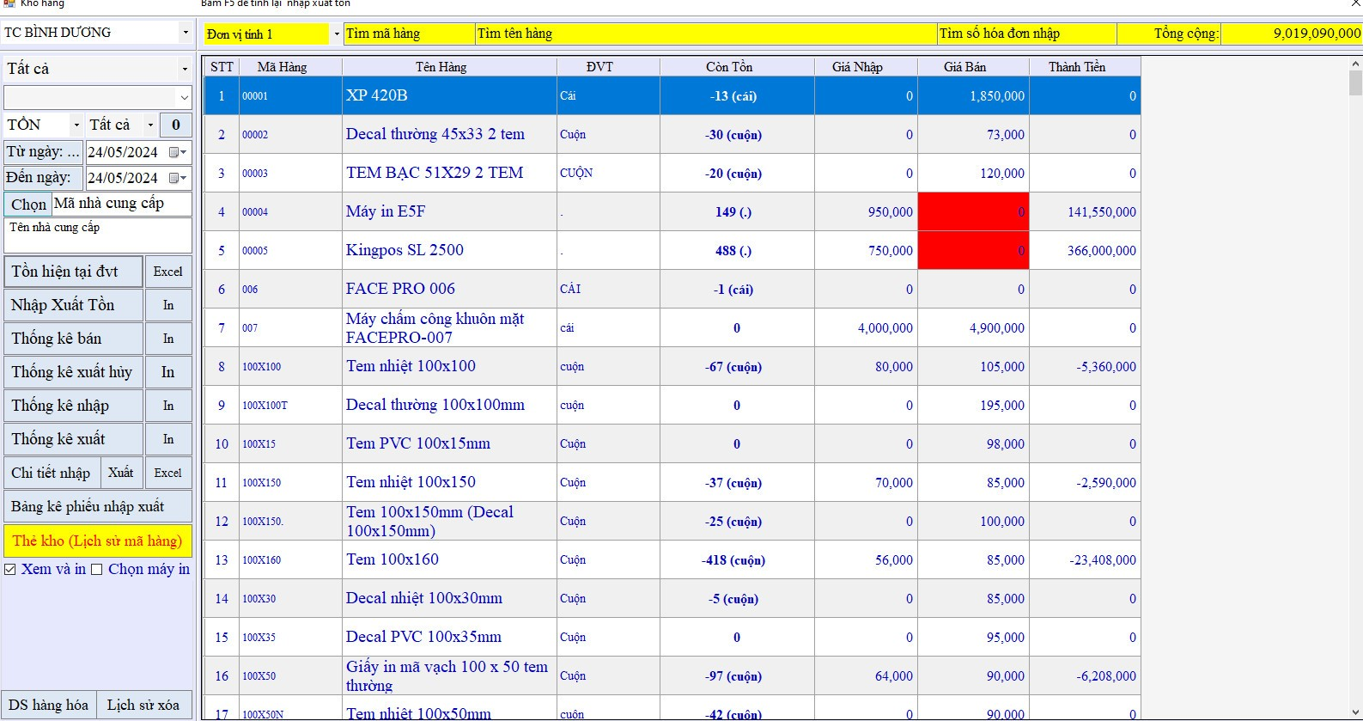Viewport: 1363px width, 721px height.
Task: Click the 0 box beside Tất cả filter
Action: pos(176,125)
